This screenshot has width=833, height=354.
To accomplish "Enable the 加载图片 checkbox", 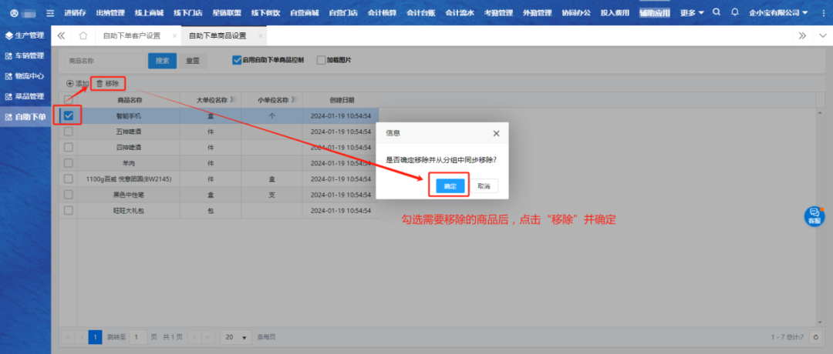I will pyautogui.click(x=322, y=60).
